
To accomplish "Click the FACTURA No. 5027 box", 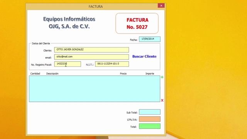I will coord(137,23).
